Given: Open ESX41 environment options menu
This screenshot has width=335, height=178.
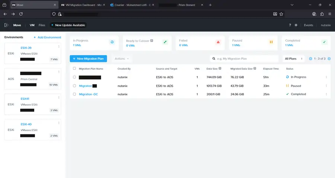Looking at the screenshot, I should (59, 98).
